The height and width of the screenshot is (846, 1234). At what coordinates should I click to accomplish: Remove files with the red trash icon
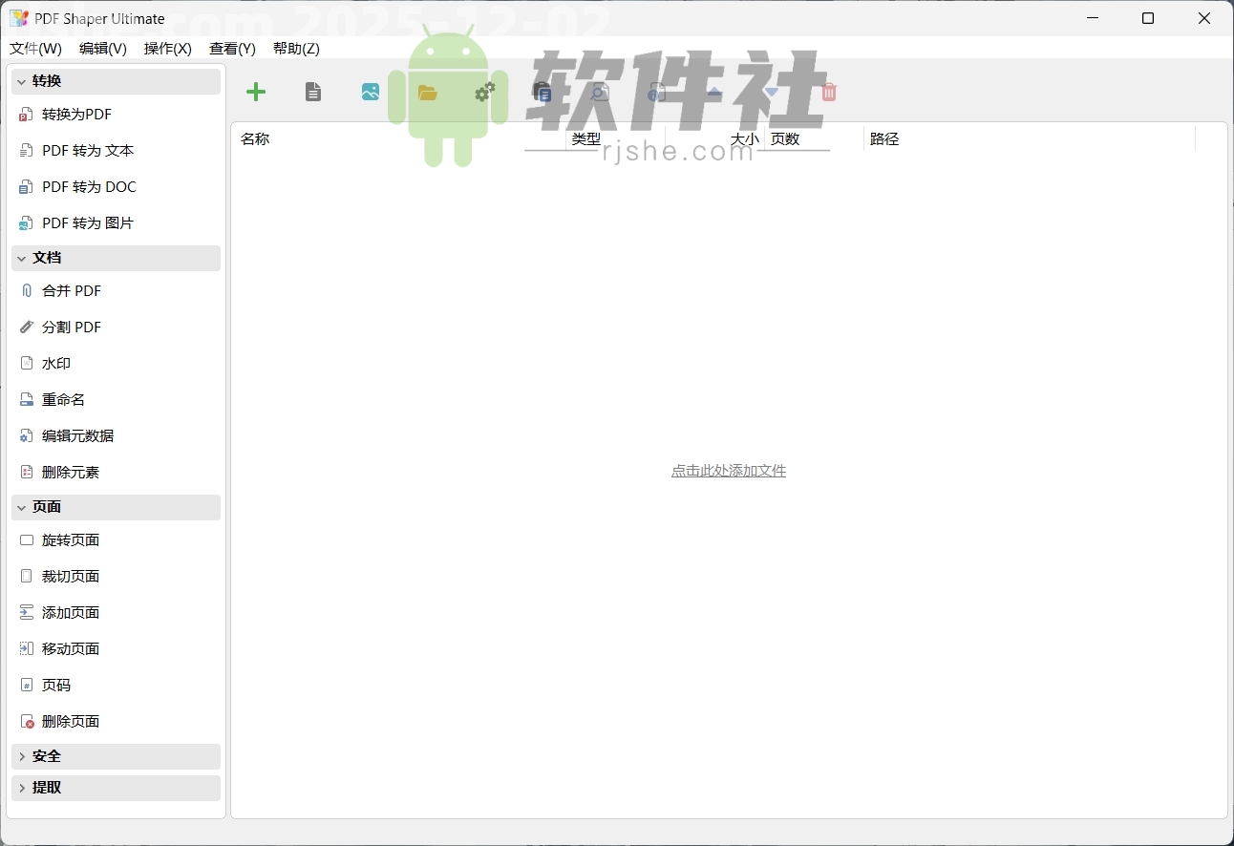pos(829,92)
